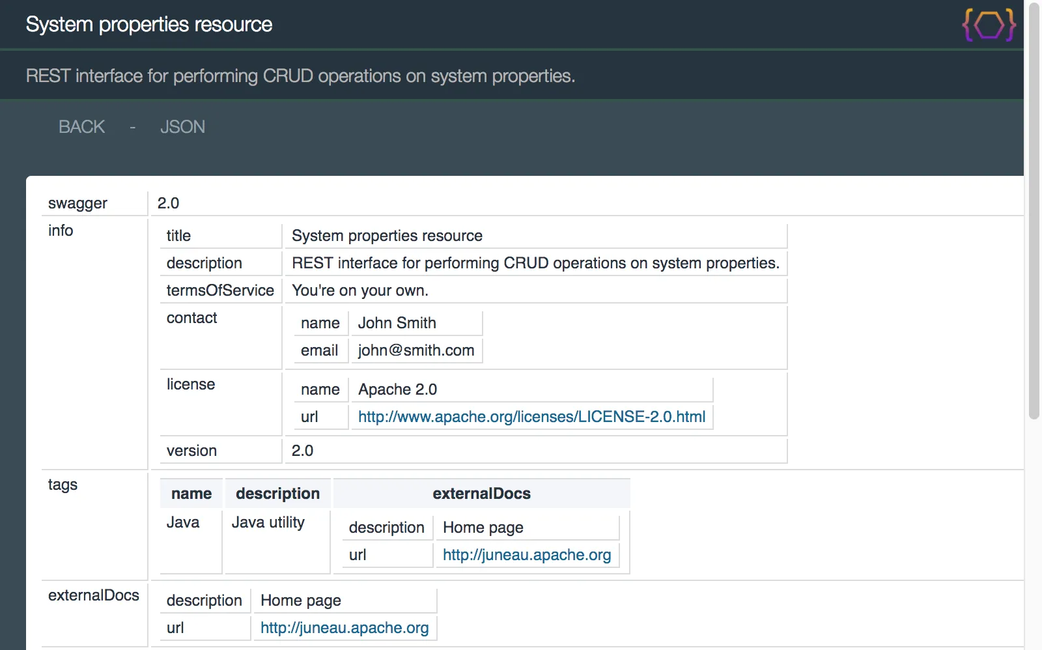The width and height of the screenshot is (1042, 650).
Task: Click the tags table 'name' column header
Action: coord(191,494)
